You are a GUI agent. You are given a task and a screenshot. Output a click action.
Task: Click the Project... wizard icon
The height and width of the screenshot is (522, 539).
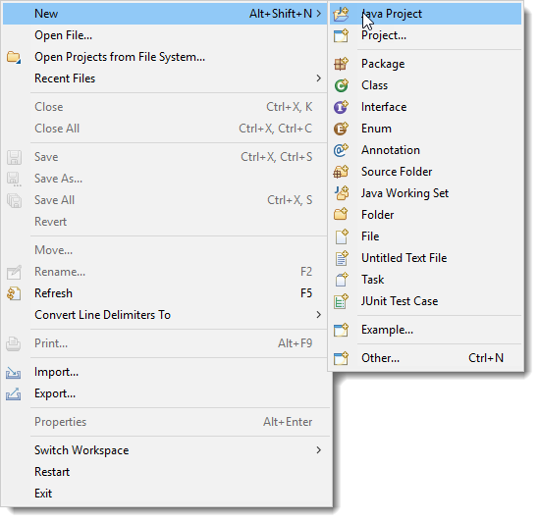[x=341, y=35]
